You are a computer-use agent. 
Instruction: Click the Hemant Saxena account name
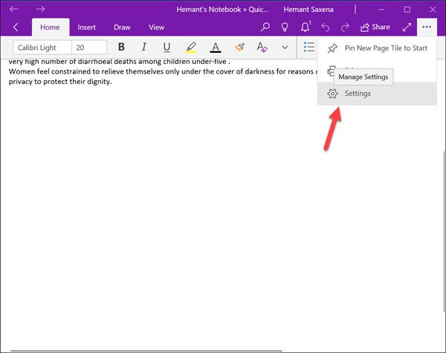[308, 10]
